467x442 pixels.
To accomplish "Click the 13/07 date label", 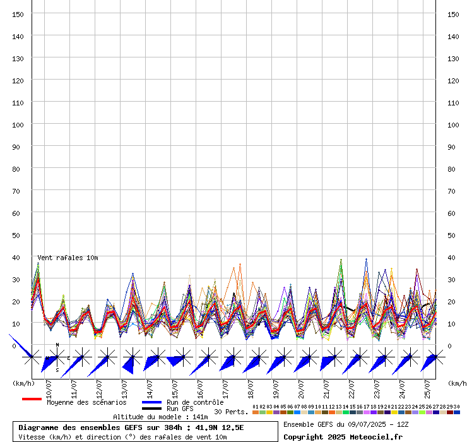I will 124,389.
